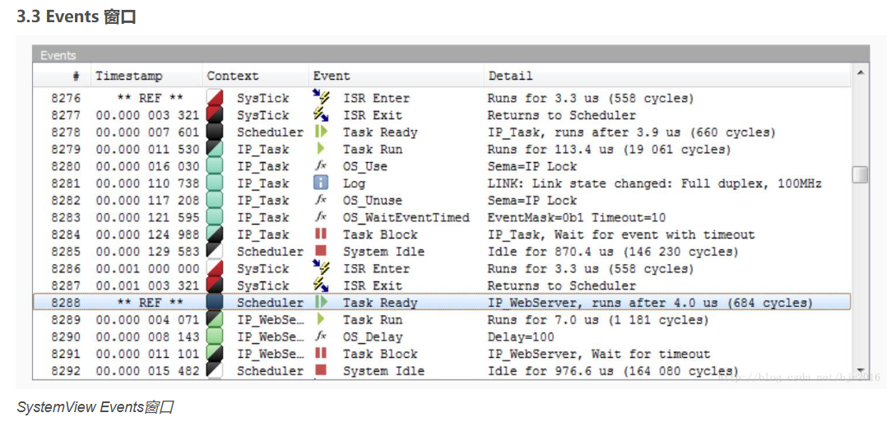This screenshot has width=891, height=422.
Task: Select event number 8276
Action: click(67, 98)
